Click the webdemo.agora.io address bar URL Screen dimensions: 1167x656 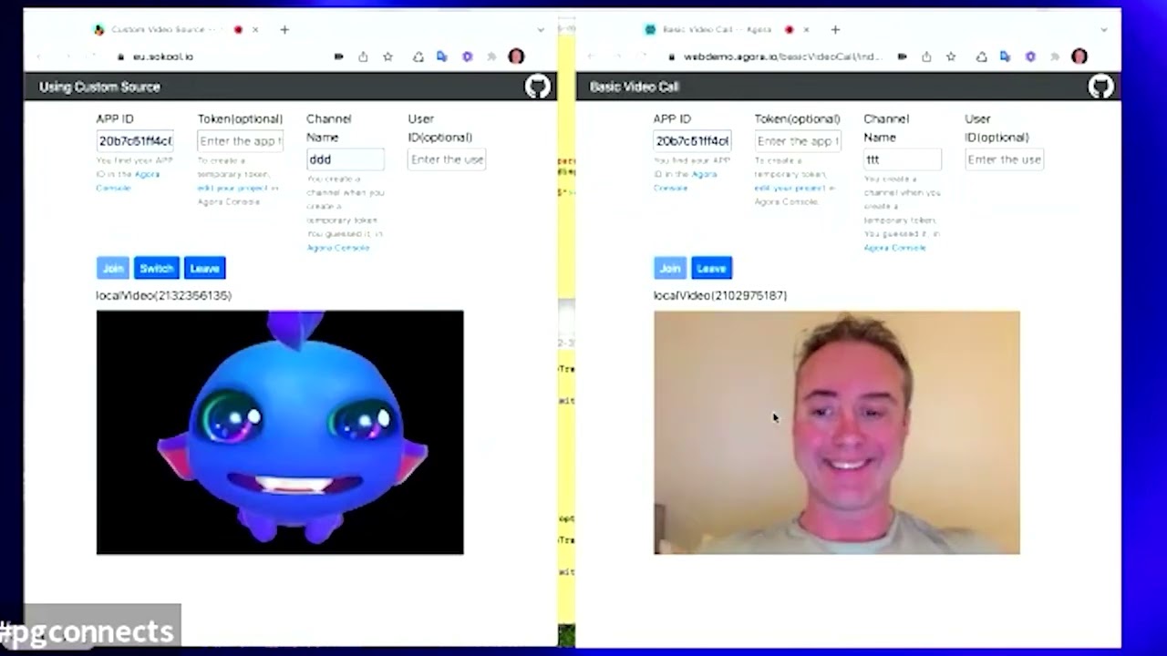782,56
